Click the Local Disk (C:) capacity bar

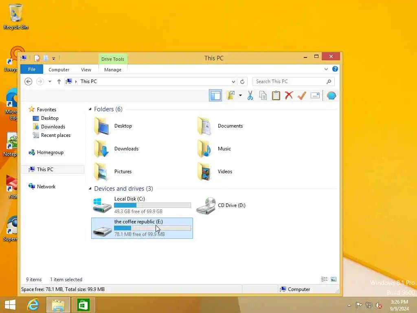tap(152, 205)
